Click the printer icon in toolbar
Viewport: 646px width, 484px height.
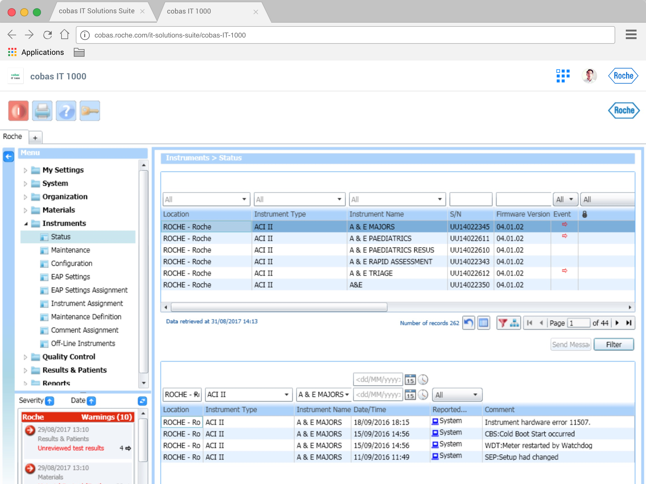pyautogui.click(x=42, y=111)
